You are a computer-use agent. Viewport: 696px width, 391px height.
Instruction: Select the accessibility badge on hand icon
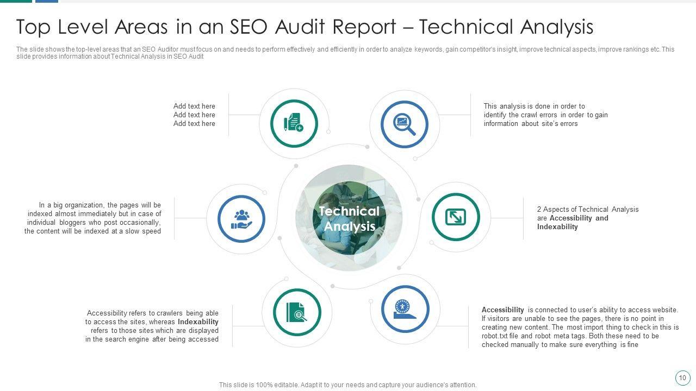(405, 308)
